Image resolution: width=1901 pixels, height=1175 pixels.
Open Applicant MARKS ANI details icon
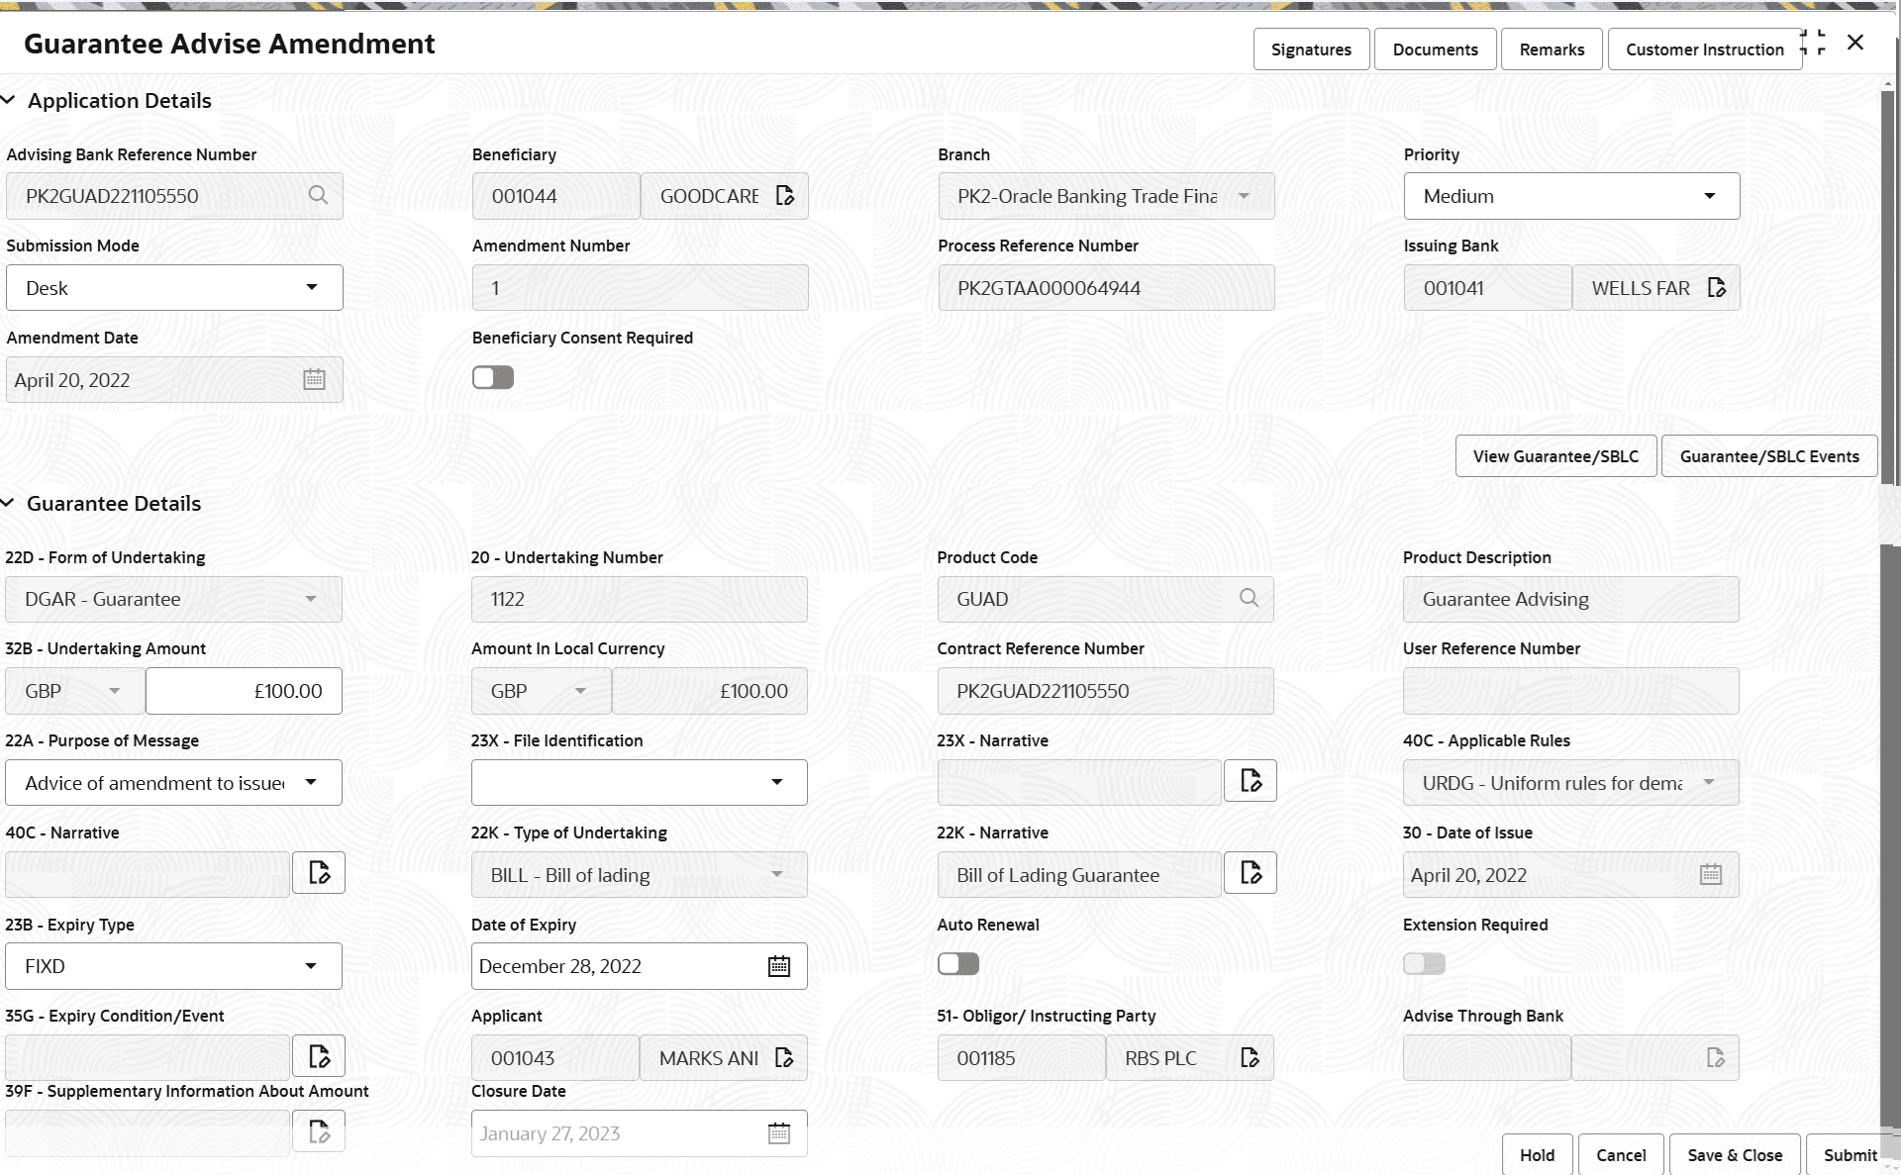(784, 1057)
